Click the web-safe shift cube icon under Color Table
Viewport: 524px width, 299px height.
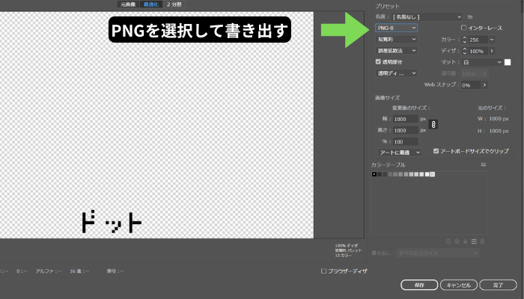pyautogui.click(x=457, y=241)
